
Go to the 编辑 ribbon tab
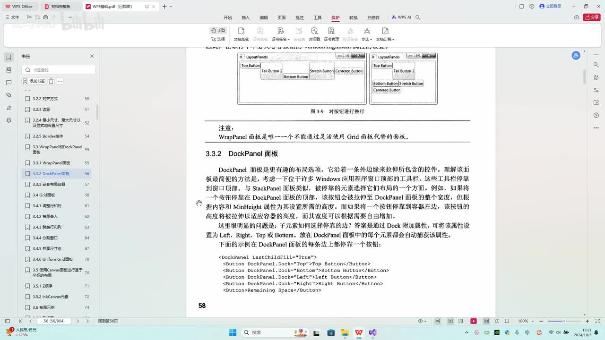click(264, 17)
